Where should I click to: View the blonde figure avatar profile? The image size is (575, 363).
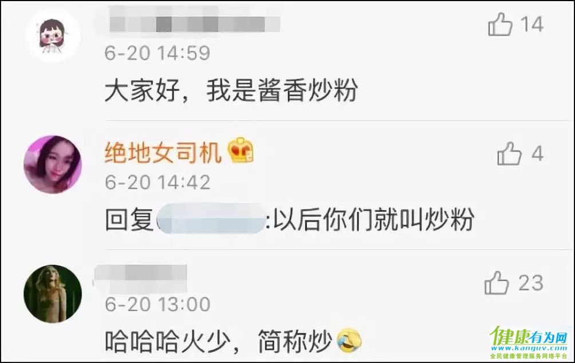53,294
